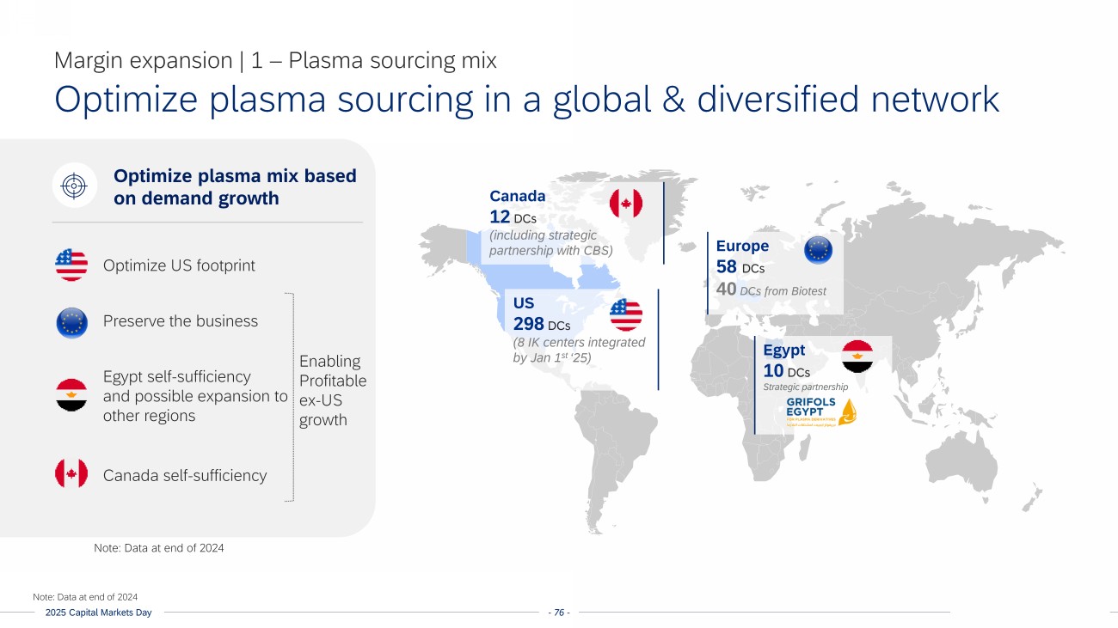Click the EU flag beside Preserve the business
This screenshot has width=1118, height=628.
tap(71, 322)
